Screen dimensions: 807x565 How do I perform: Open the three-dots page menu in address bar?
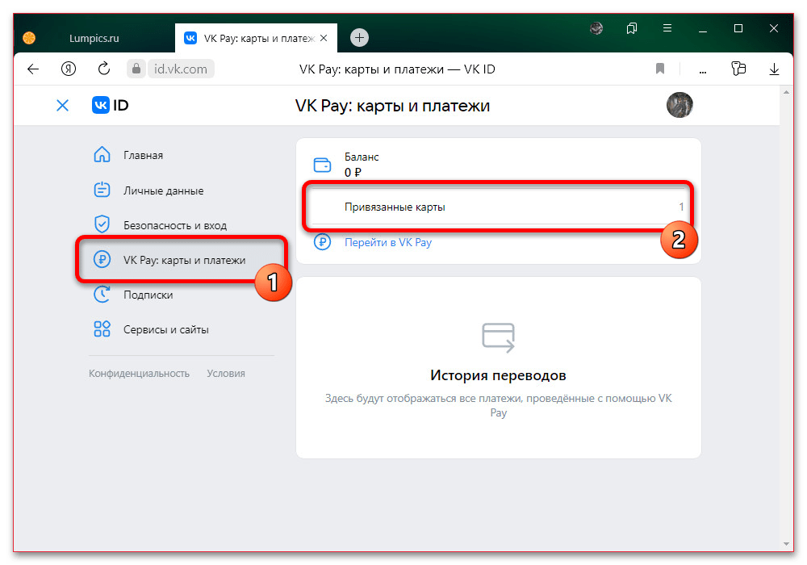point(703,70)
